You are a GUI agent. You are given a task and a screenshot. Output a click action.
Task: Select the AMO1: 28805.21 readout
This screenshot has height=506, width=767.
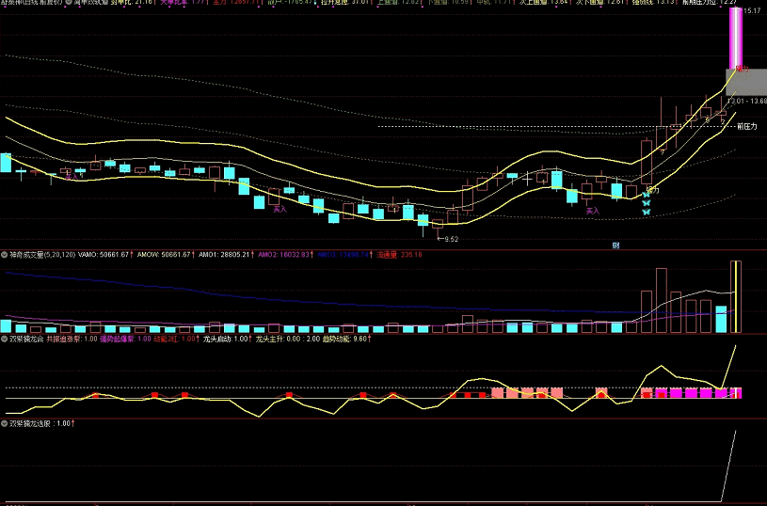pyautogui.click(x=226, y=255)
